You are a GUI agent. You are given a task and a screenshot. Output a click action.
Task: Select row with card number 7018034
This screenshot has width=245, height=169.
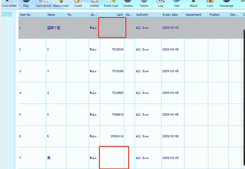[x=118, y=49]
